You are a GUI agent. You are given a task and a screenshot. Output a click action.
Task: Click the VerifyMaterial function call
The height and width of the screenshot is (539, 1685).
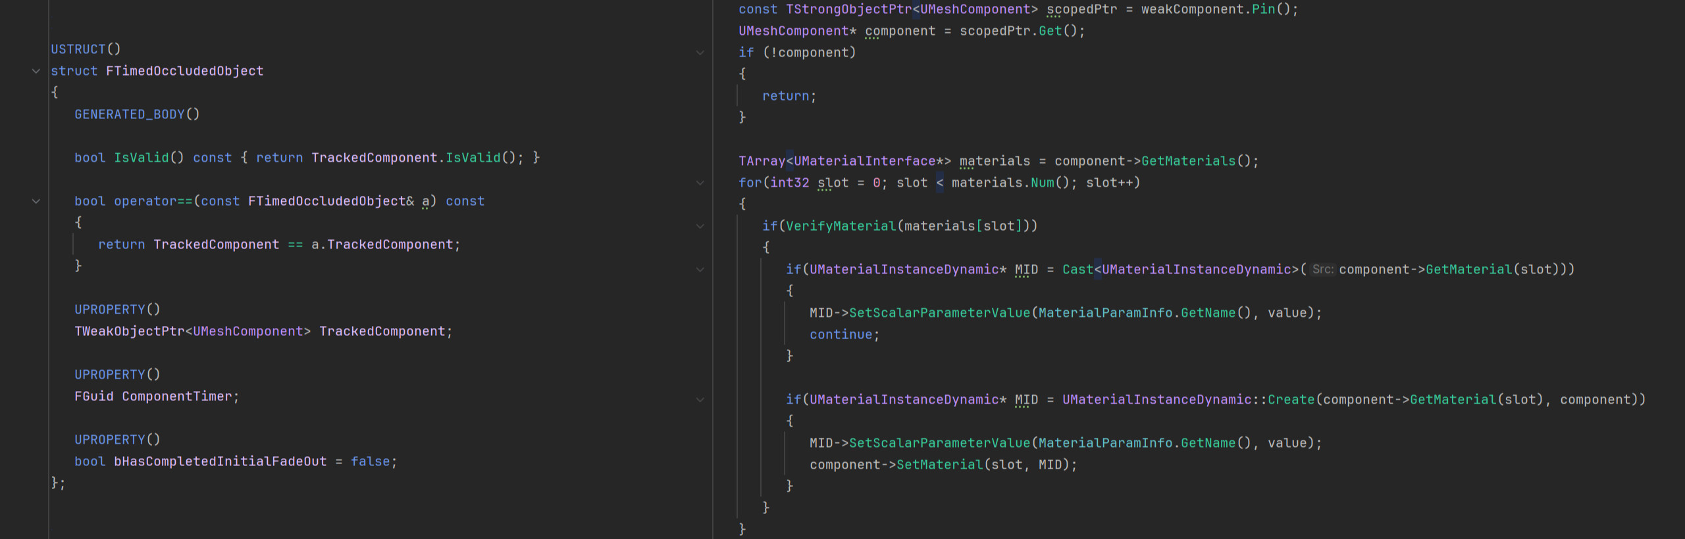click(x=841, y=226)
